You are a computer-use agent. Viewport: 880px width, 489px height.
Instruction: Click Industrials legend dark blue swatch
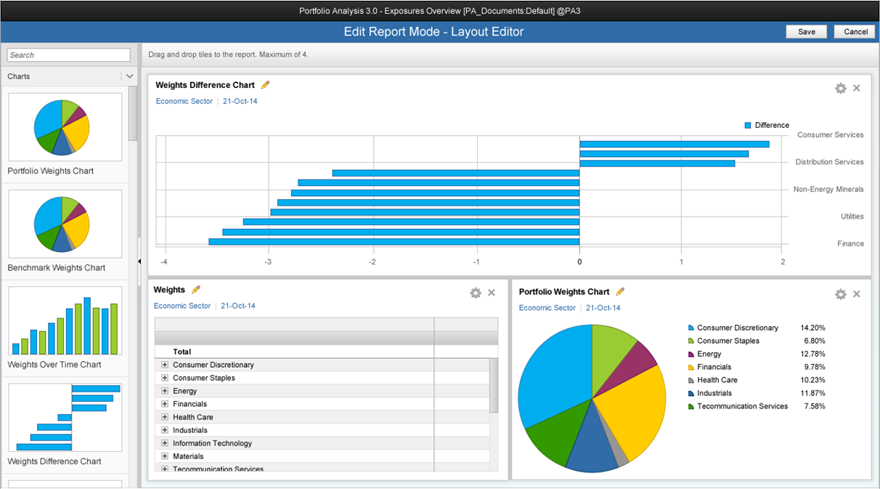pyautogui.click(x=690, y=393)
